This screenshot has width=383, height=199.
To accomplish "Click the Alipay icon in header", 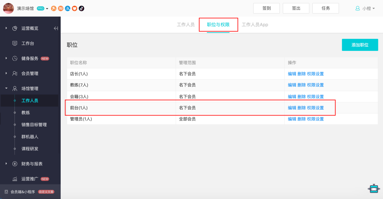I will point(67,8).
